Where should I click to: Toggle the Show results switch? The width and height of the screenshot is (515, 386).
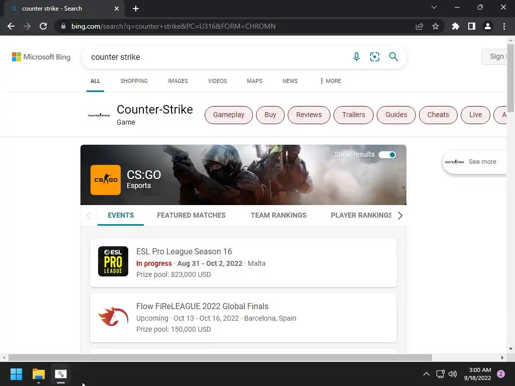click(387, 155)
